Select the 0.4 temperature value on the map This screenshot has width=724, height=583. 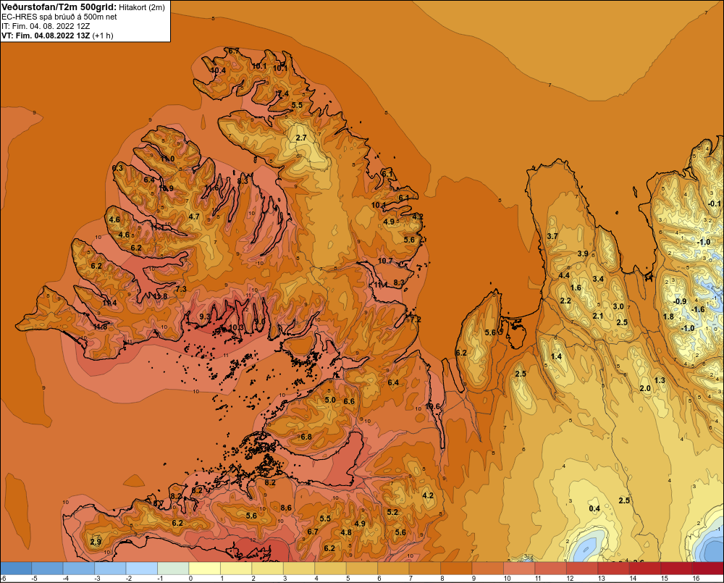594,508
